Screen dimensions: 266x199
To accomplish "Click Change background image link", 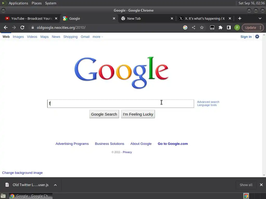I will coord(22,173).
